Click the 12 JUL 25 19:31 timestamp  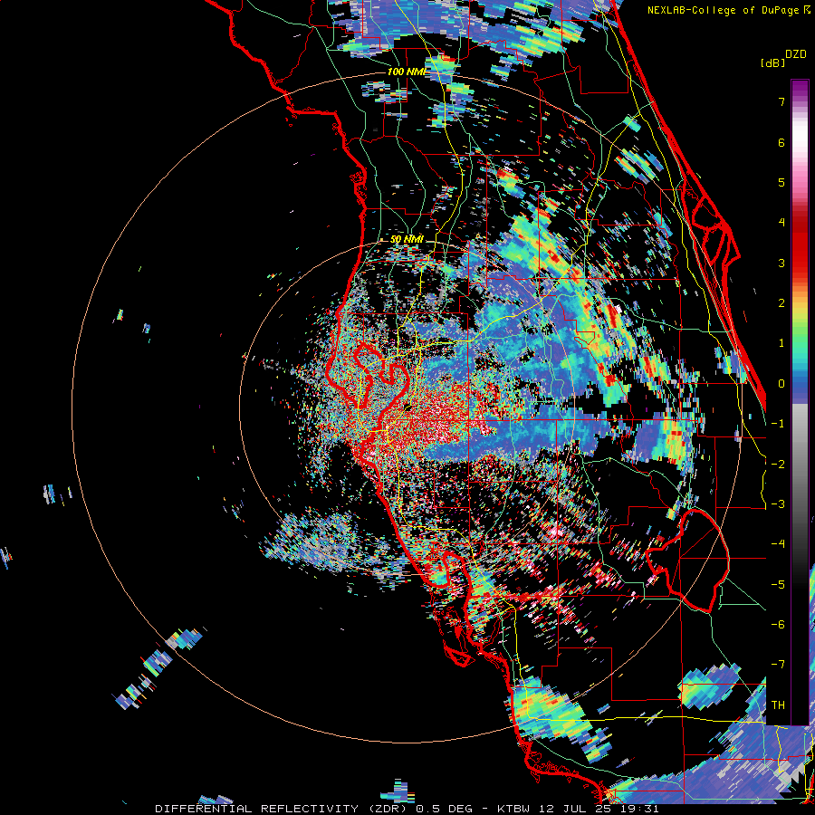[x=598, y=809]
